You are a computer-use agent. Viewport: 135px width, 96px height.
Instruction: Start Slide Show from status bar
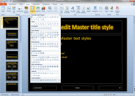coord(111,95)
